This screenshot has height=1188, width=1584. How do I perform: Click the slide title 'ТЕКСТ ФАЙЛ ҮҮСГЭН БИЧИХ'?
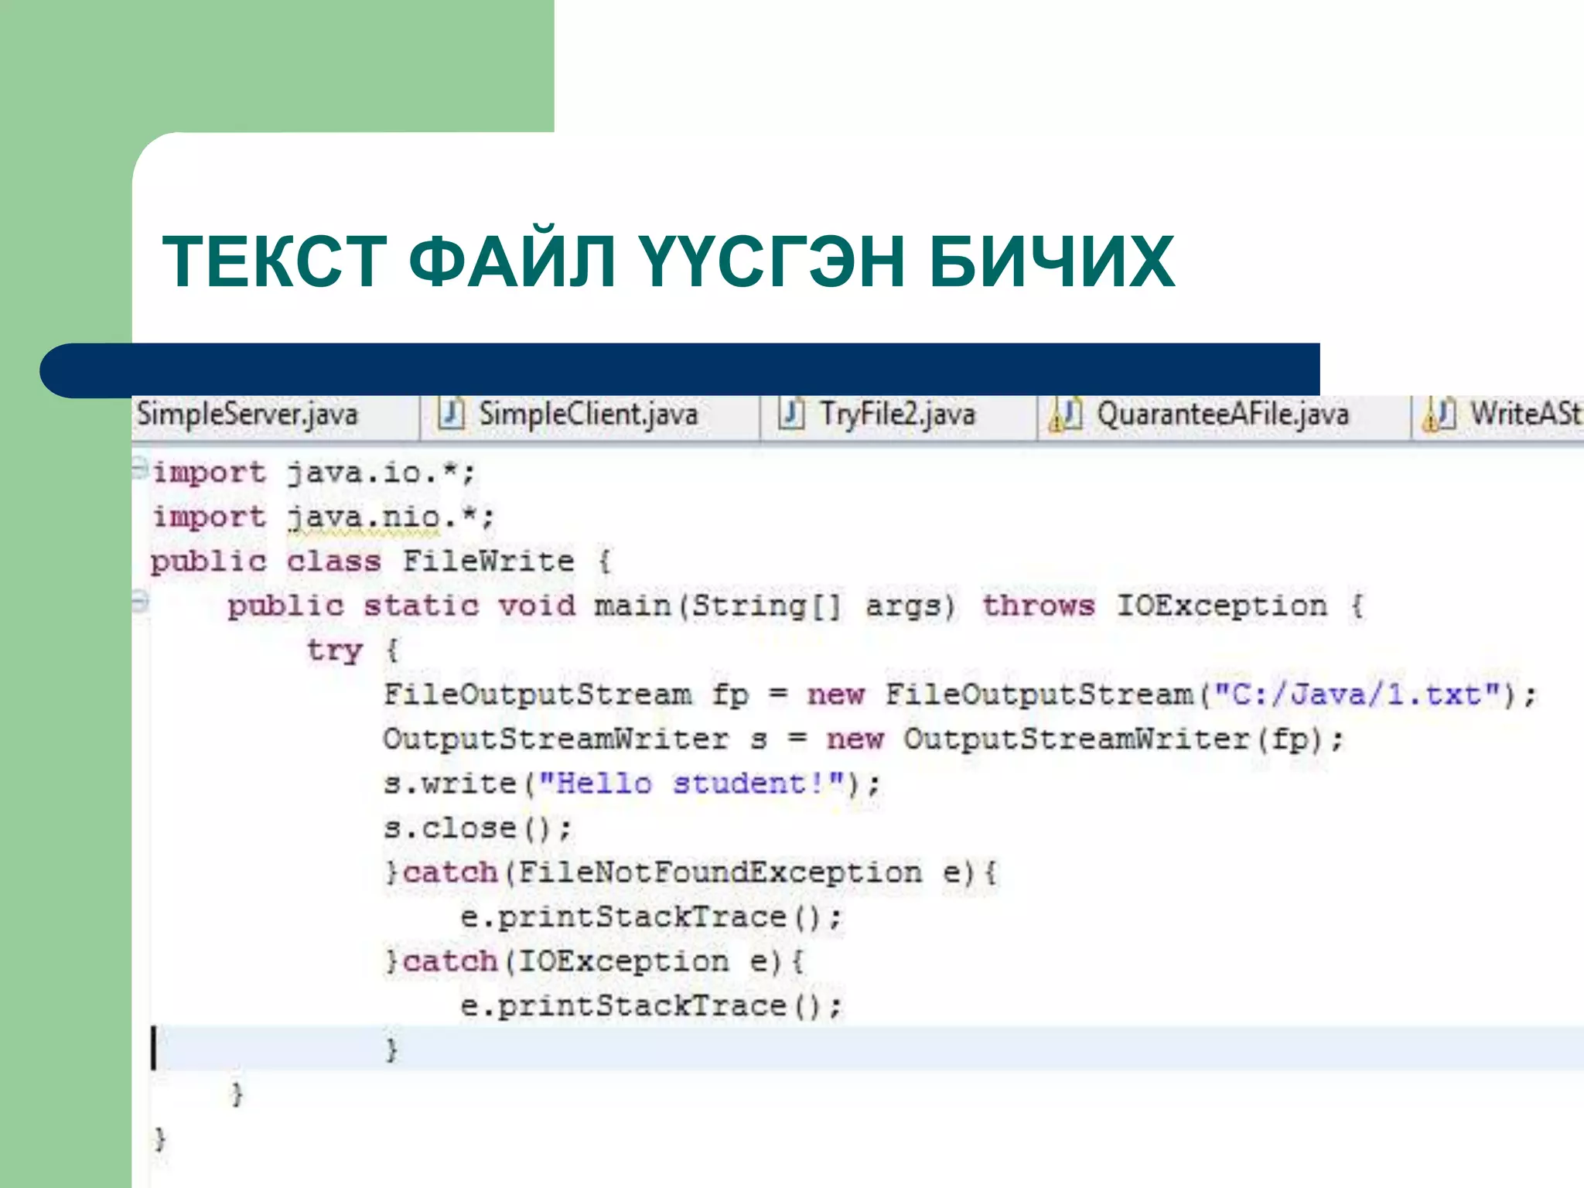click(x=668, y=261)
